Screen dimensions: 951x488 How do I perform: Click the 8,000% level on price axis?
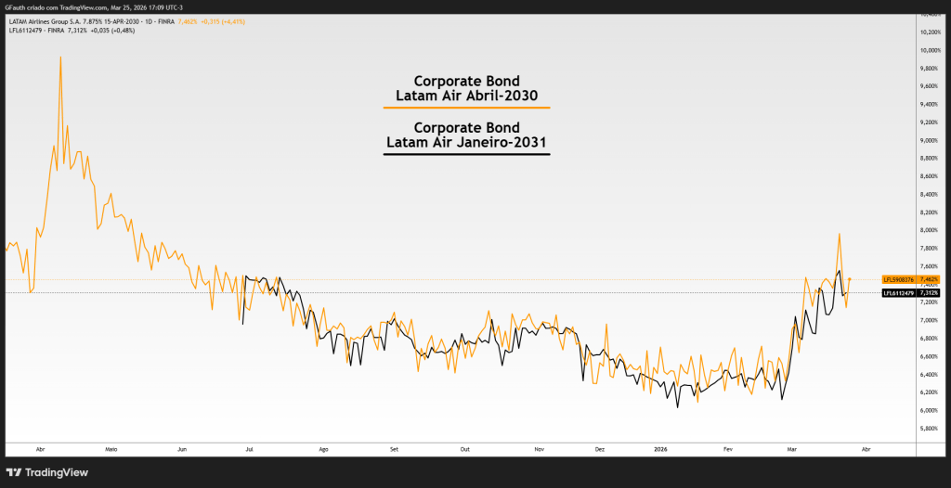931,230
